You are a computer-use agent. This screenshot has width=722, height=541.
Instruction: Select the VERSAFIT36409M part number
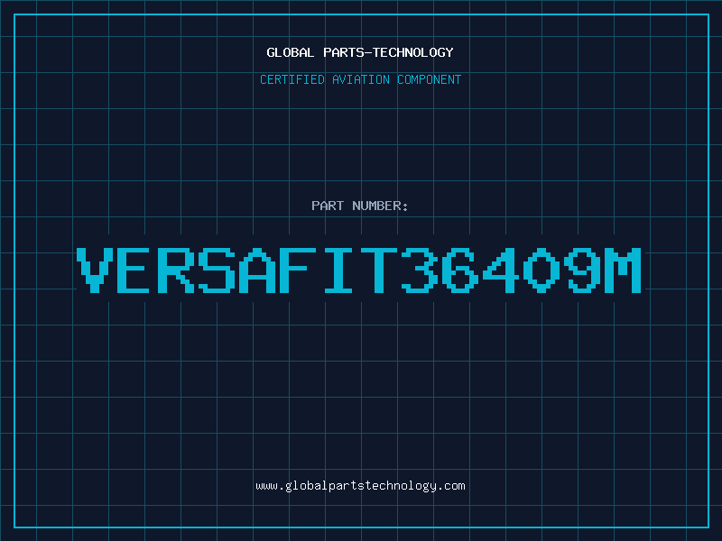point(359,270)
